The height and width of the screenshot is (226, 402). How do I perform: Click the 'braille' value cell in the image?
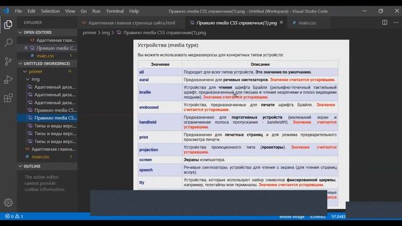(x=160, y=92)
